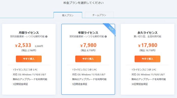Click the (税込 8,778円) text
The width and height of the screenshot is (177, 98).
88,50
